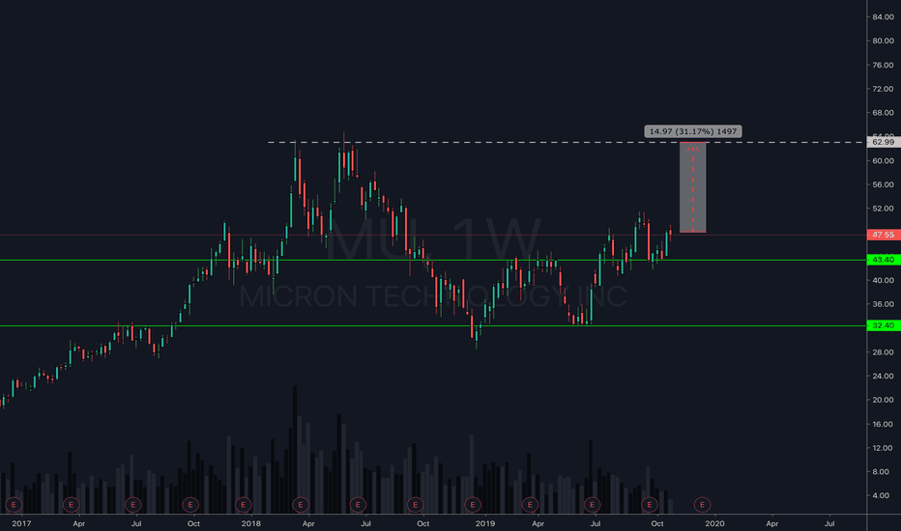This screenshot has width=901, height=531.
Task: Open the earnings marker above the 2017 label
Action: coord(14,505)
